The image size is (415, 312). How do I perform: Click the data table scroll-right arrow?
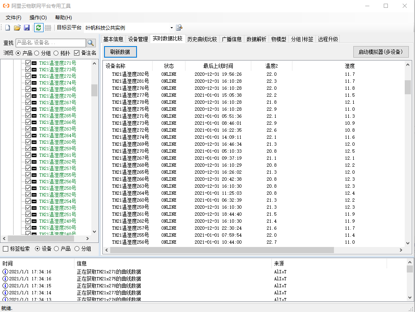point(401,250)
